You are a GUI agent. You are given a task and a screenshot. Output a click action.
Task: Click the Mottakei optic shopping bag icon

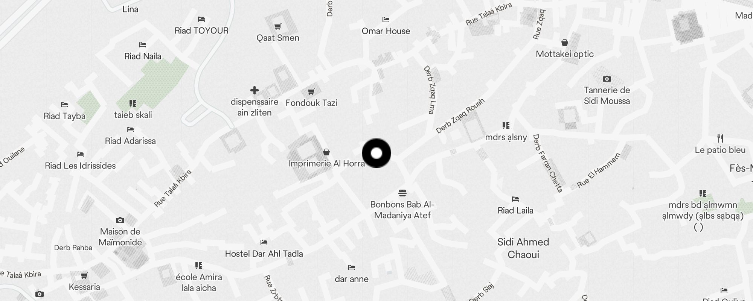coord(565,43)
